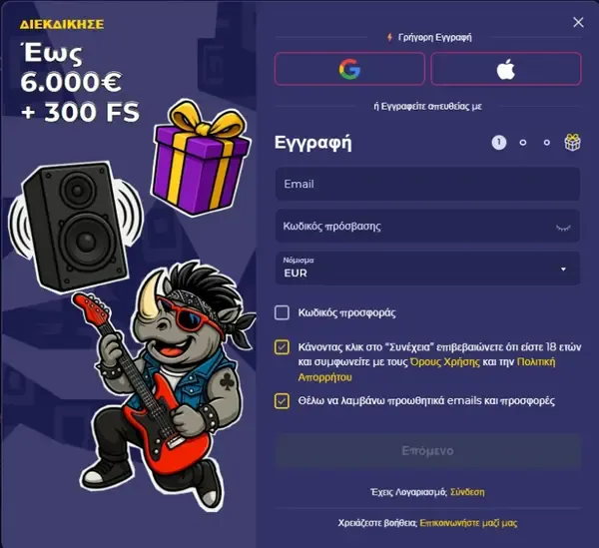Click the purple gift box illustration

click(201, 158)
